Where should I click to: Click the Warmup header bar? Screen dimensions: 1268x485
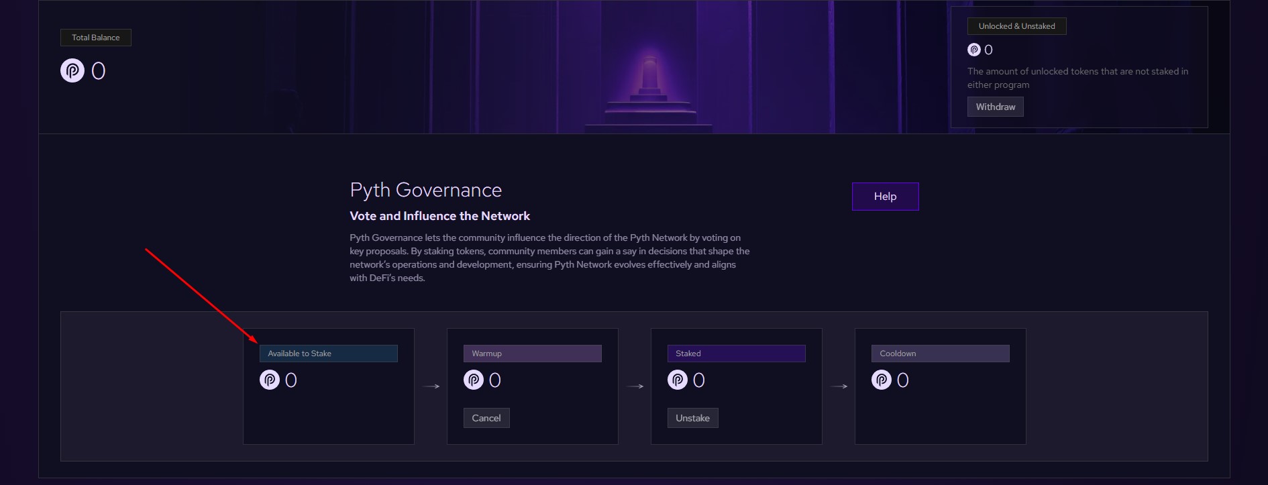pos(532,354)
